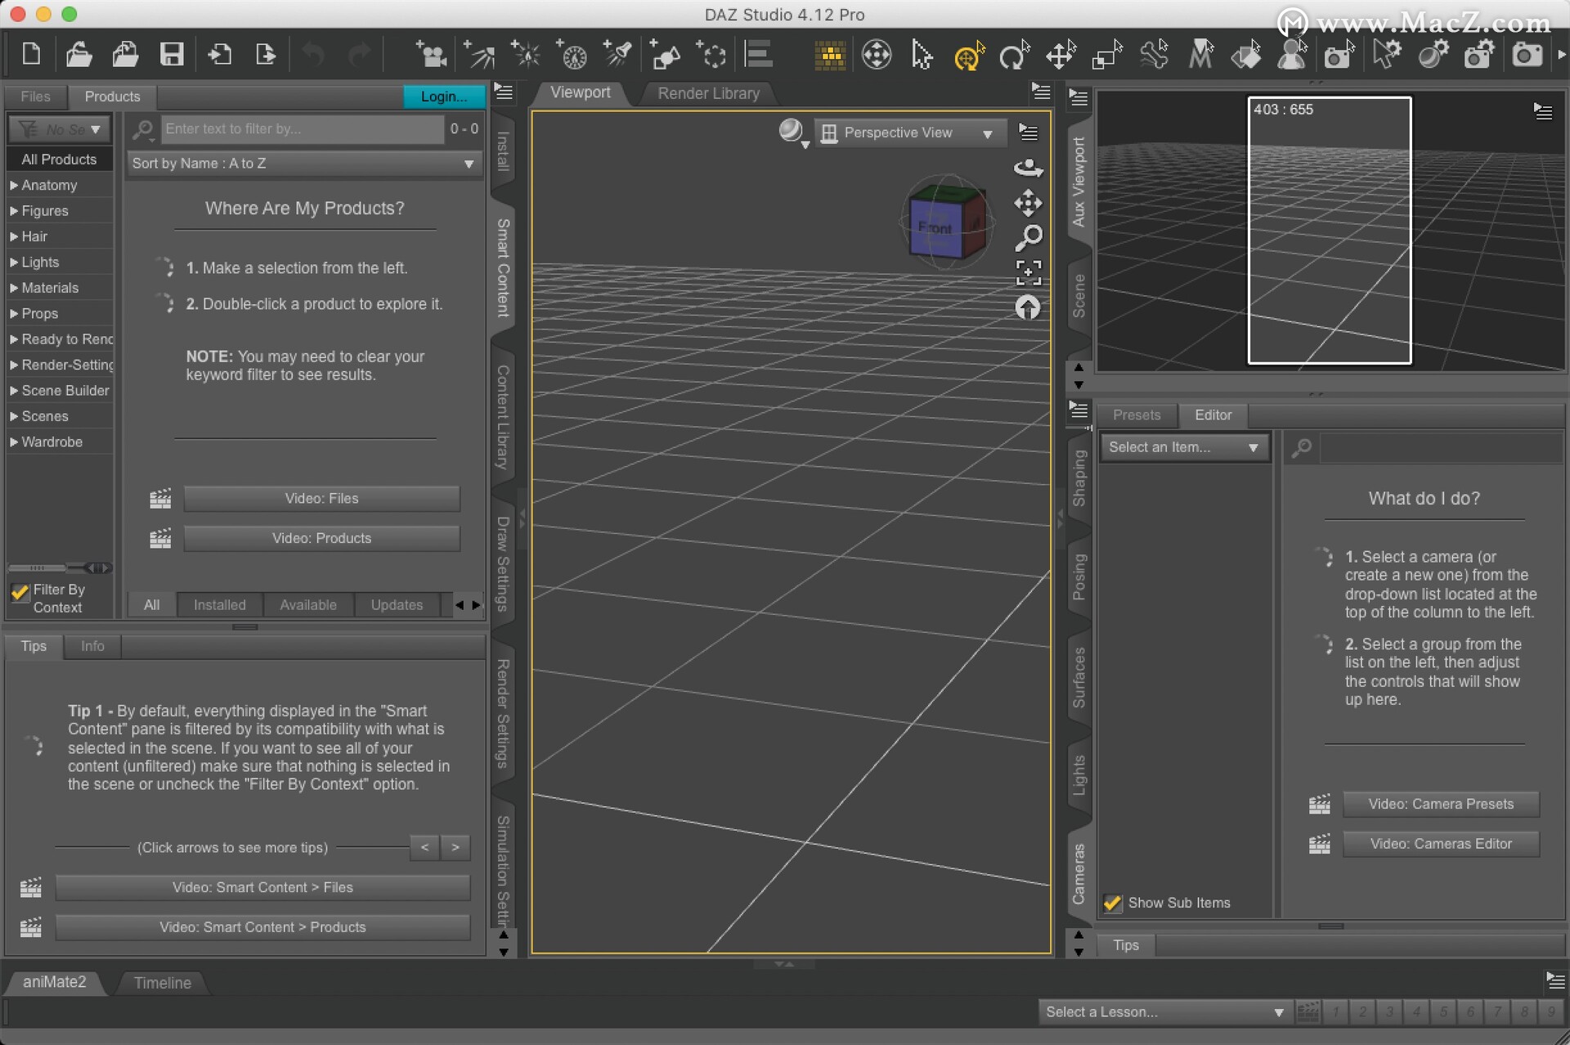1570x1045 pixels.
Task: Switch to Render Library tab
Action: pos(709,93)
